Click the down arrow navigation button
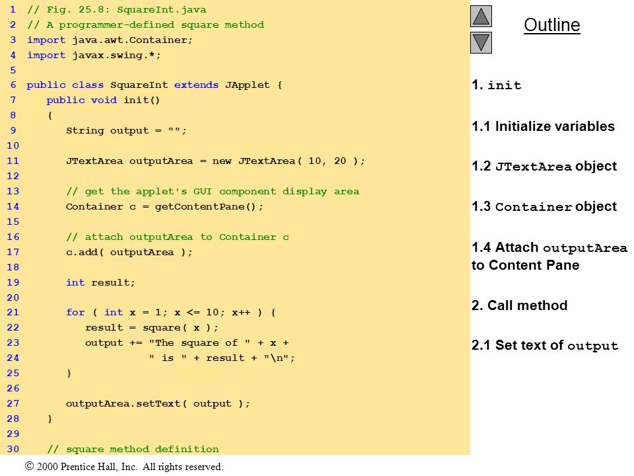This screenshot has width=634, height=476. coord(481,42)
